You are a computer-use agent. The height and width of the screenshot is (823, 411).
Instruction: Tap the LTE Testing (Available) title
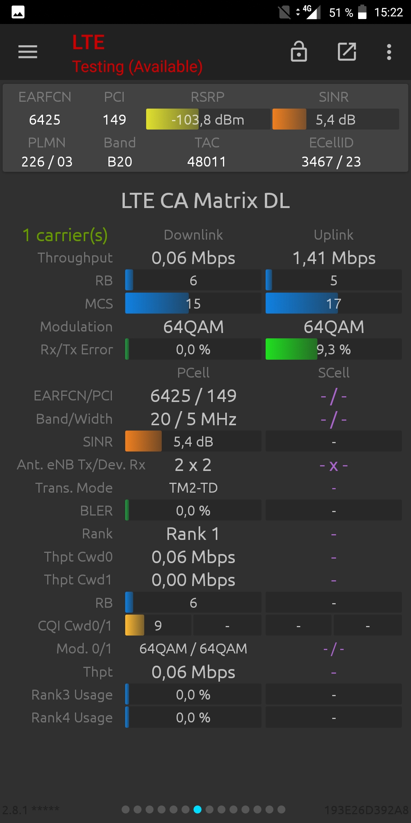(137, 54)
